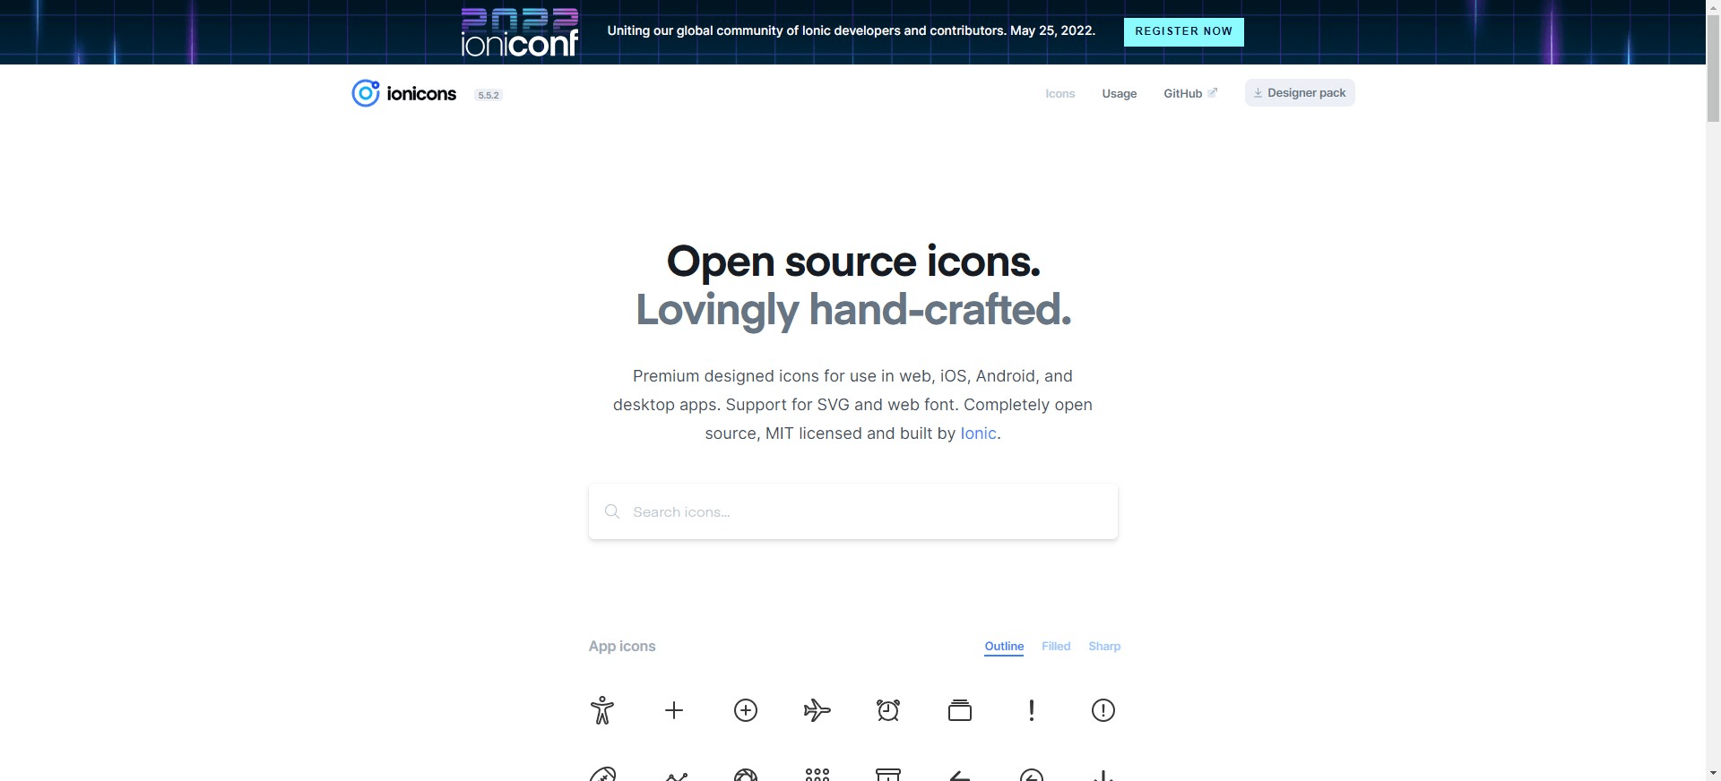Select the plain exclamation alert icon

point(1032,710)
